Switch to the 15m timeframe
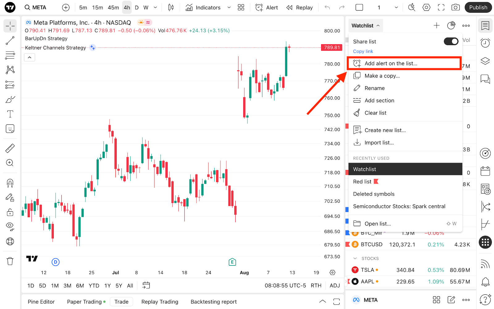This screenshot has width=494, height=309. (x=98, y=7)
